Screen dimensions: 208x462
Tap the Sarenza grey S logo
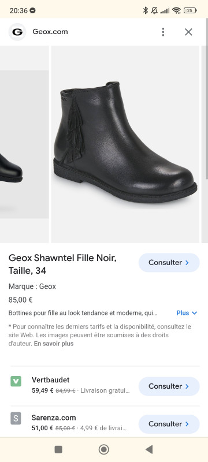(x=16, y=419)
